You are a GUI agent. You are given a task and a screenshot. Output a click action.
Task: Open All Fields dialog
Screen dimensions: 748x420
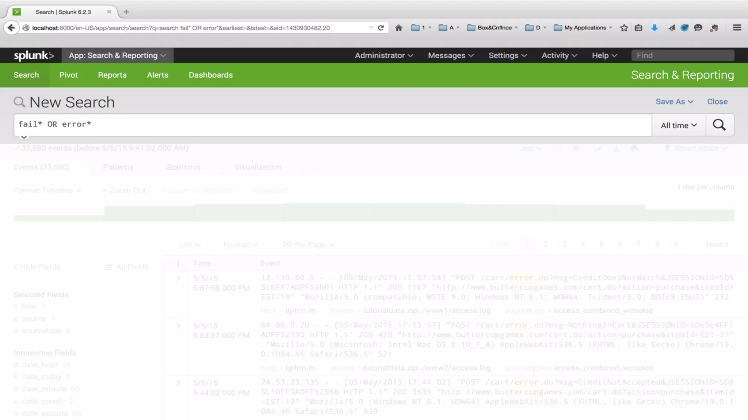[127, 267]
